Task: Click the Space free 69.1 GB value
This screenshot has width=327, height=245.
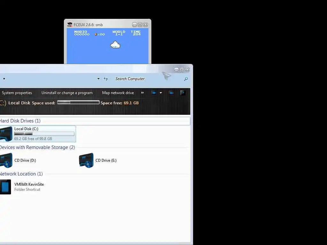Action: (x=131, y=103)
